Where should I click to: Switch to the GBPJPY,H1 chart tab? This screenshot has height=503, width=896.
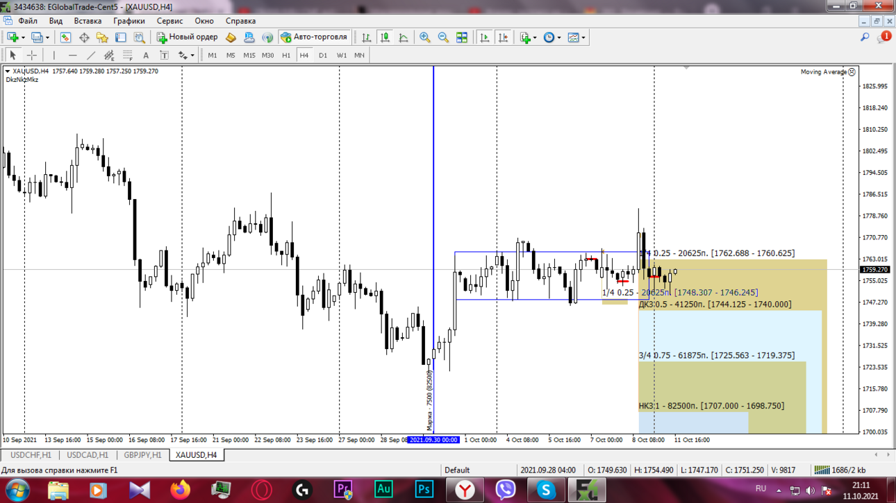click(142, 455)
